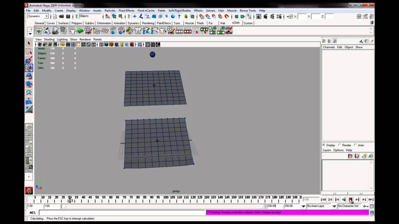Viewport: 399px width, 224px height.
Task: Open the Script Editor icon
Action: tap(372, 213)
